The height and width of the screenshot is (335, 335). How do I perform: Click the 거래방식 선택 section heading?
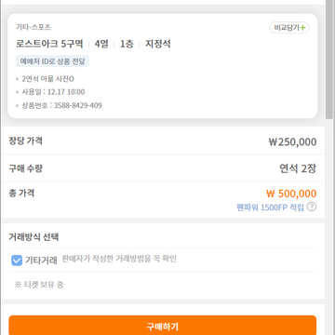point(33,237)
